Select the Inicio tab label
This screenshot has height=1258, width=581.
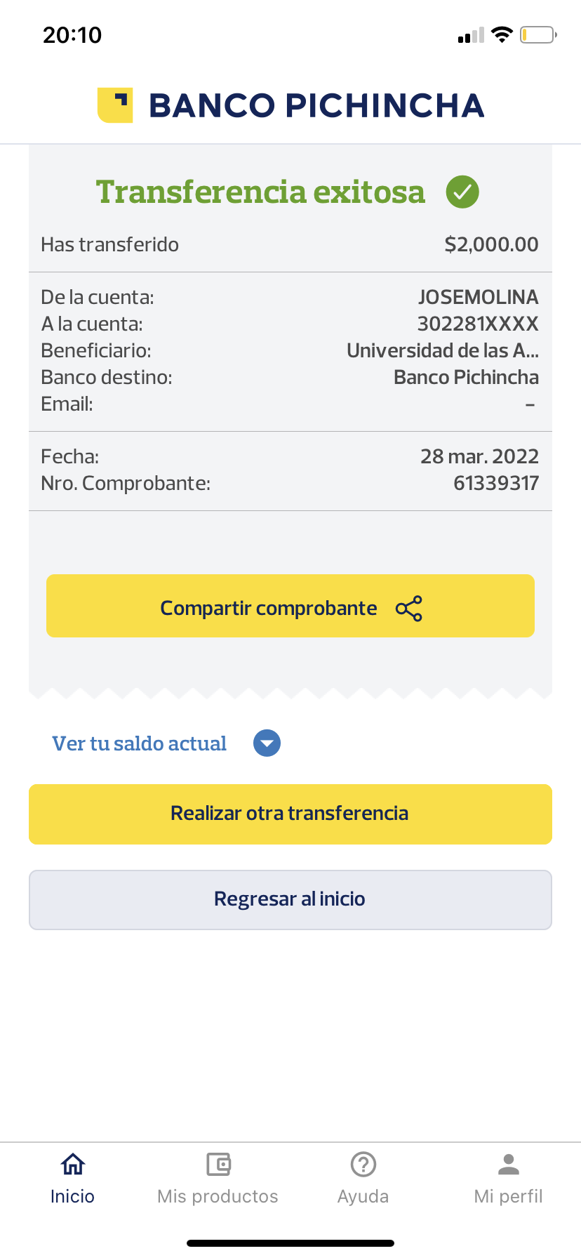pyautogui.click(x=72, y=1196)
